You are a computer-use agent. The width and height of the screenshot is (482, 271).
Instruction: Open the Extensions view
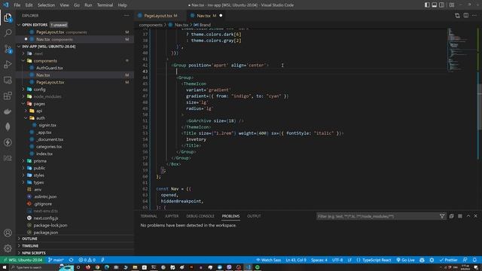click(x=8, y=96)
